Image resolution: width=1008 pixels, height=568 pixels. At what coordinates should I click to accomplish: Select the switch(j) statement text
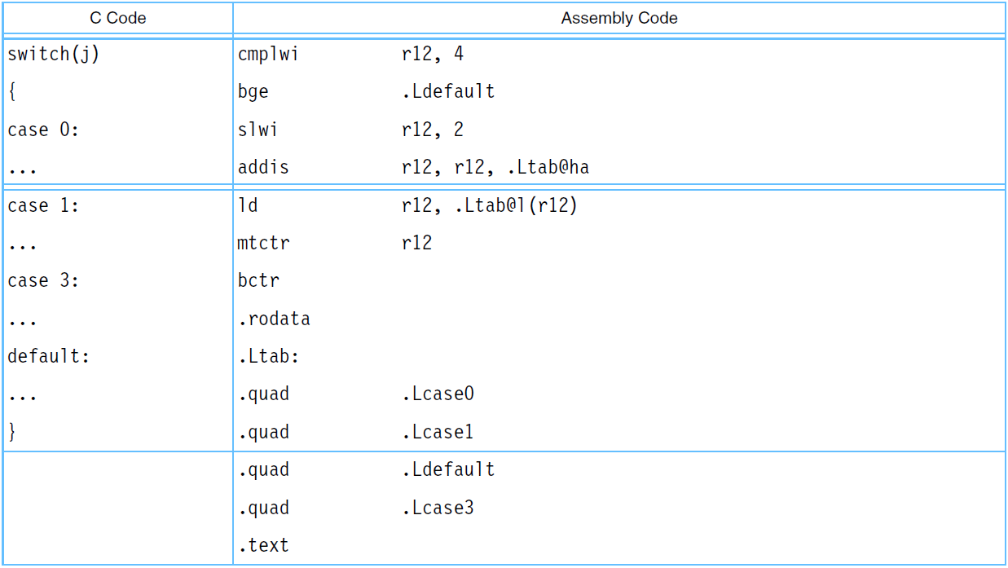point(53,55)
